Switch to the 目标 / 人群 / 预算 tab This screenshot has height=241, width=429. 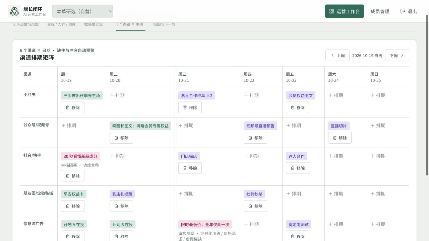click(x=61, y=24)
